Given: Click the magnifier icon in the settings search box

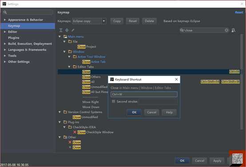Looking at the screenshot, I should [5, 12].
